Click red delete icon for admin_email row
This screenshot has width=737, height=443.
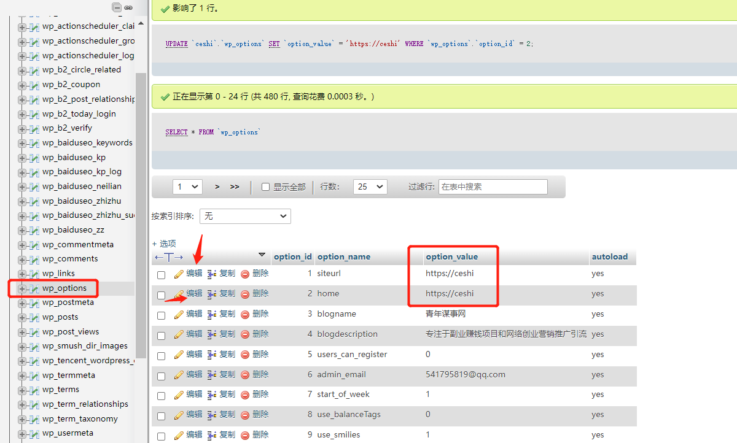tap(245, 375)
